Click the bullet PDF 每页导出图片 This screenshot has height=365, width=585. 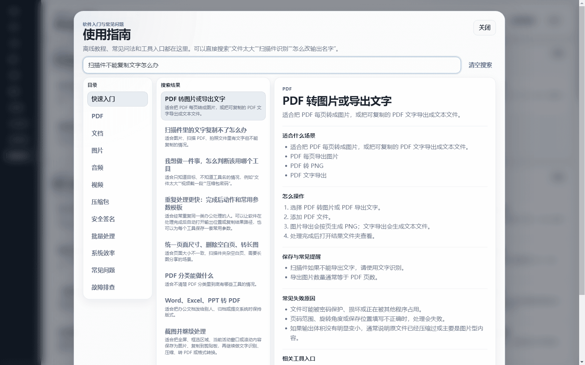pyautogui.click(x=314, y=156)
